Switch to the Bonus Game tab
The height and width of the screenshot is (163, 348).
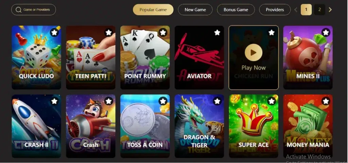[236, 10]
